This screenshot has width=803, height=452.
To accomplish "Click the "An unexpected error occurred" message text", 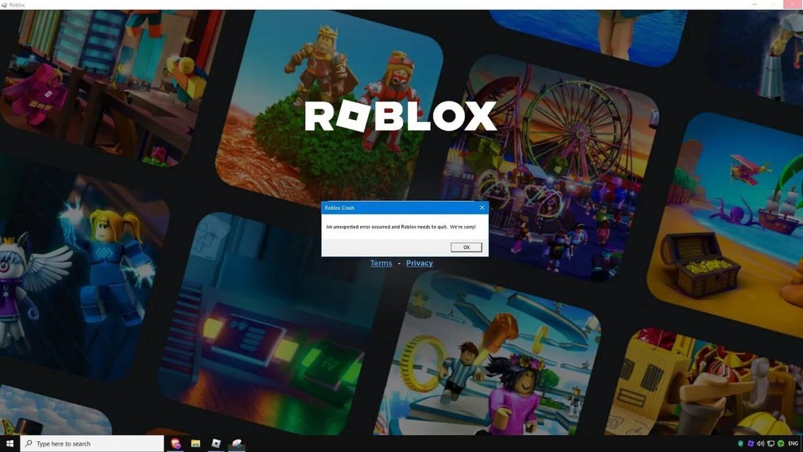I will pyautogui.click(x=401, y=227).
